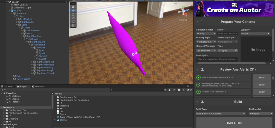Image resolution: width=275 pixels, height=128 pixels.
Task: Click the Tags pencil edit icon
Action: point(236,50)
